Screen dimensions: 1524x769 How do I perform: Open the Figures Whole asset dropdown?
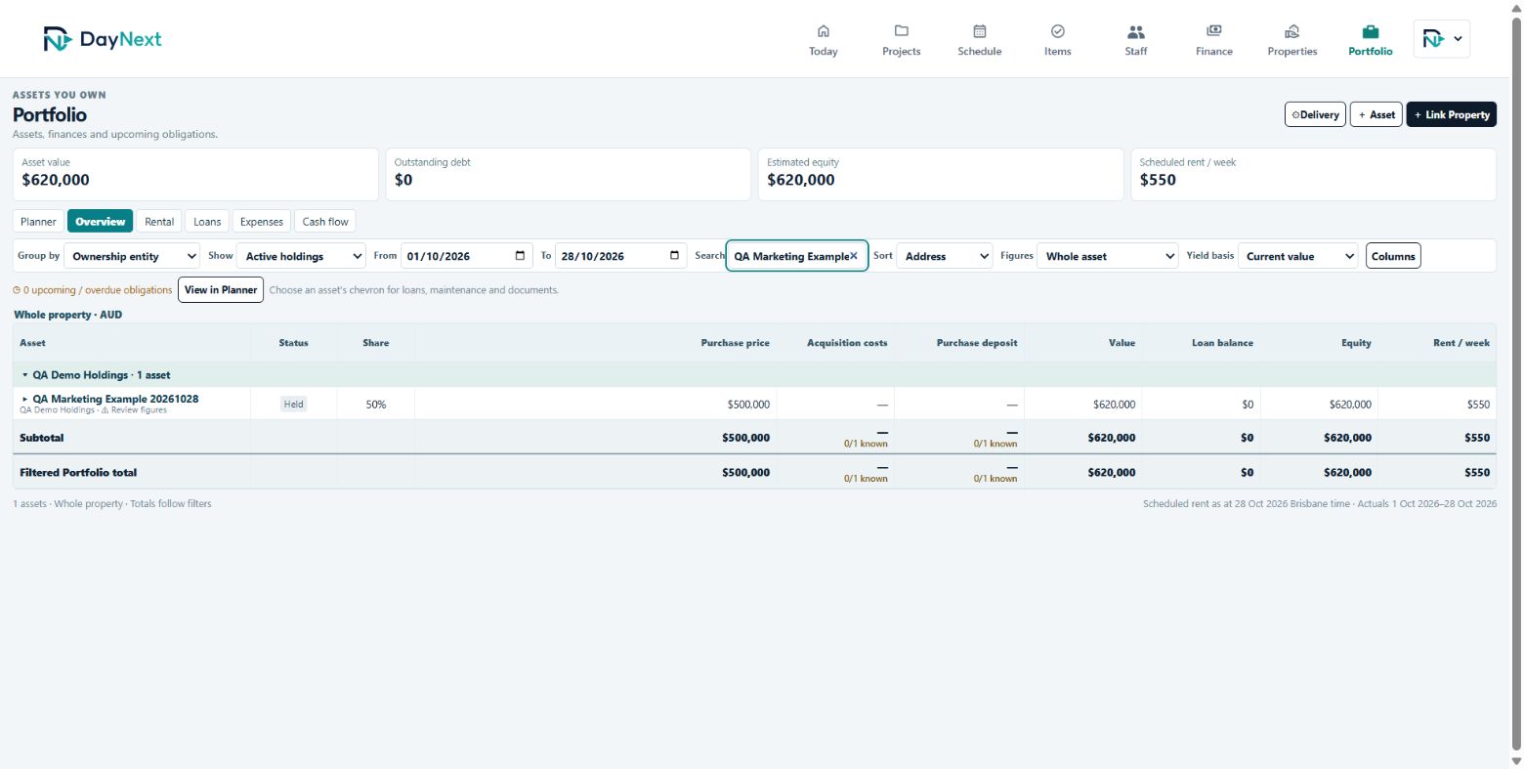[1107, 256]
